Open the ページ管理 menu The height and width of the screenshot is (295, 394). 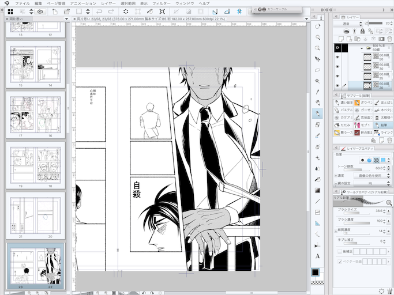coord(56,3)
